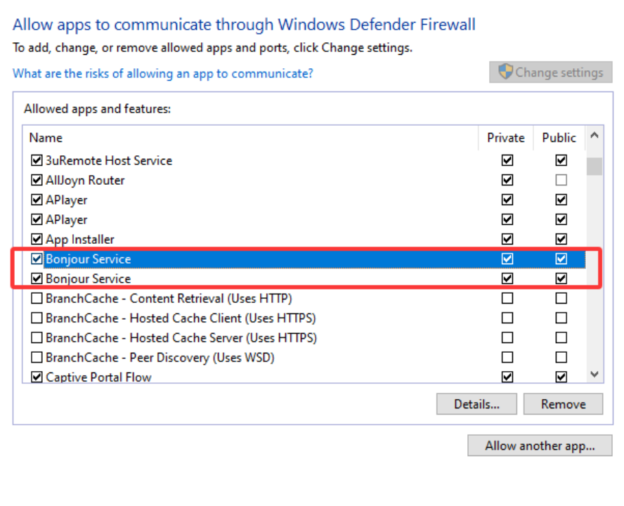Screen dimensions: 624x506
Task: Click the Details button
Action: click(x=476, y=403)
